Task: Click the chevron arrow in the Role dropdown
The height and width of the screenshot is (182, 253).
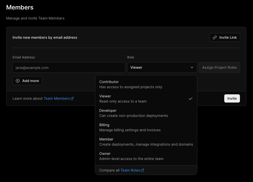Action: (192, 67)
